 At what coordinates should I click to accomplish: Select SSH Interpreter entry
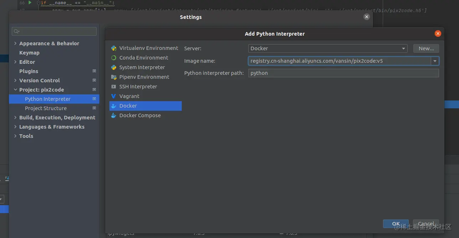pyautogui.click(x=145, y=87)
